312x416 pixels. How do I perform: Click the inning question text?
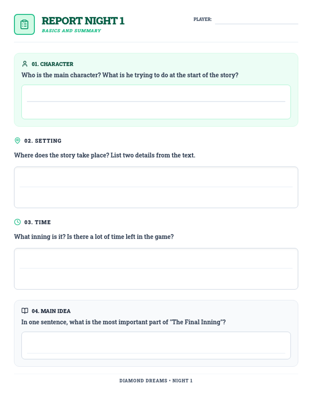(x=94, y=237)
